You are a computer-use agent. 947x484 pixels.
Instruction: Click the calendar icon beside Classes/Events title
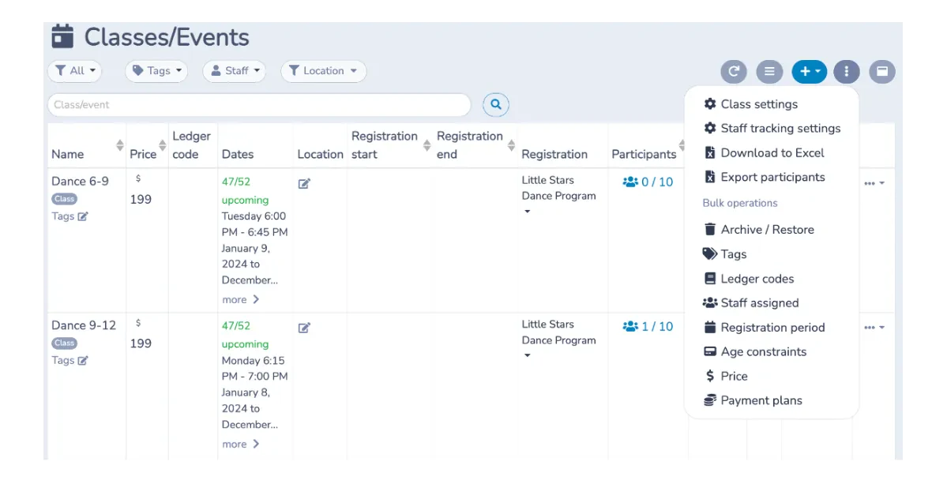pos(63,36)
